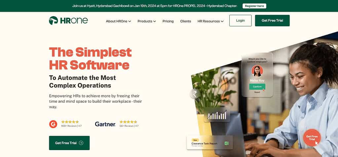Screen dimensions: 338x157
Task: Click the Excel icon on Clearance Task Report
Action: [227, 143]
